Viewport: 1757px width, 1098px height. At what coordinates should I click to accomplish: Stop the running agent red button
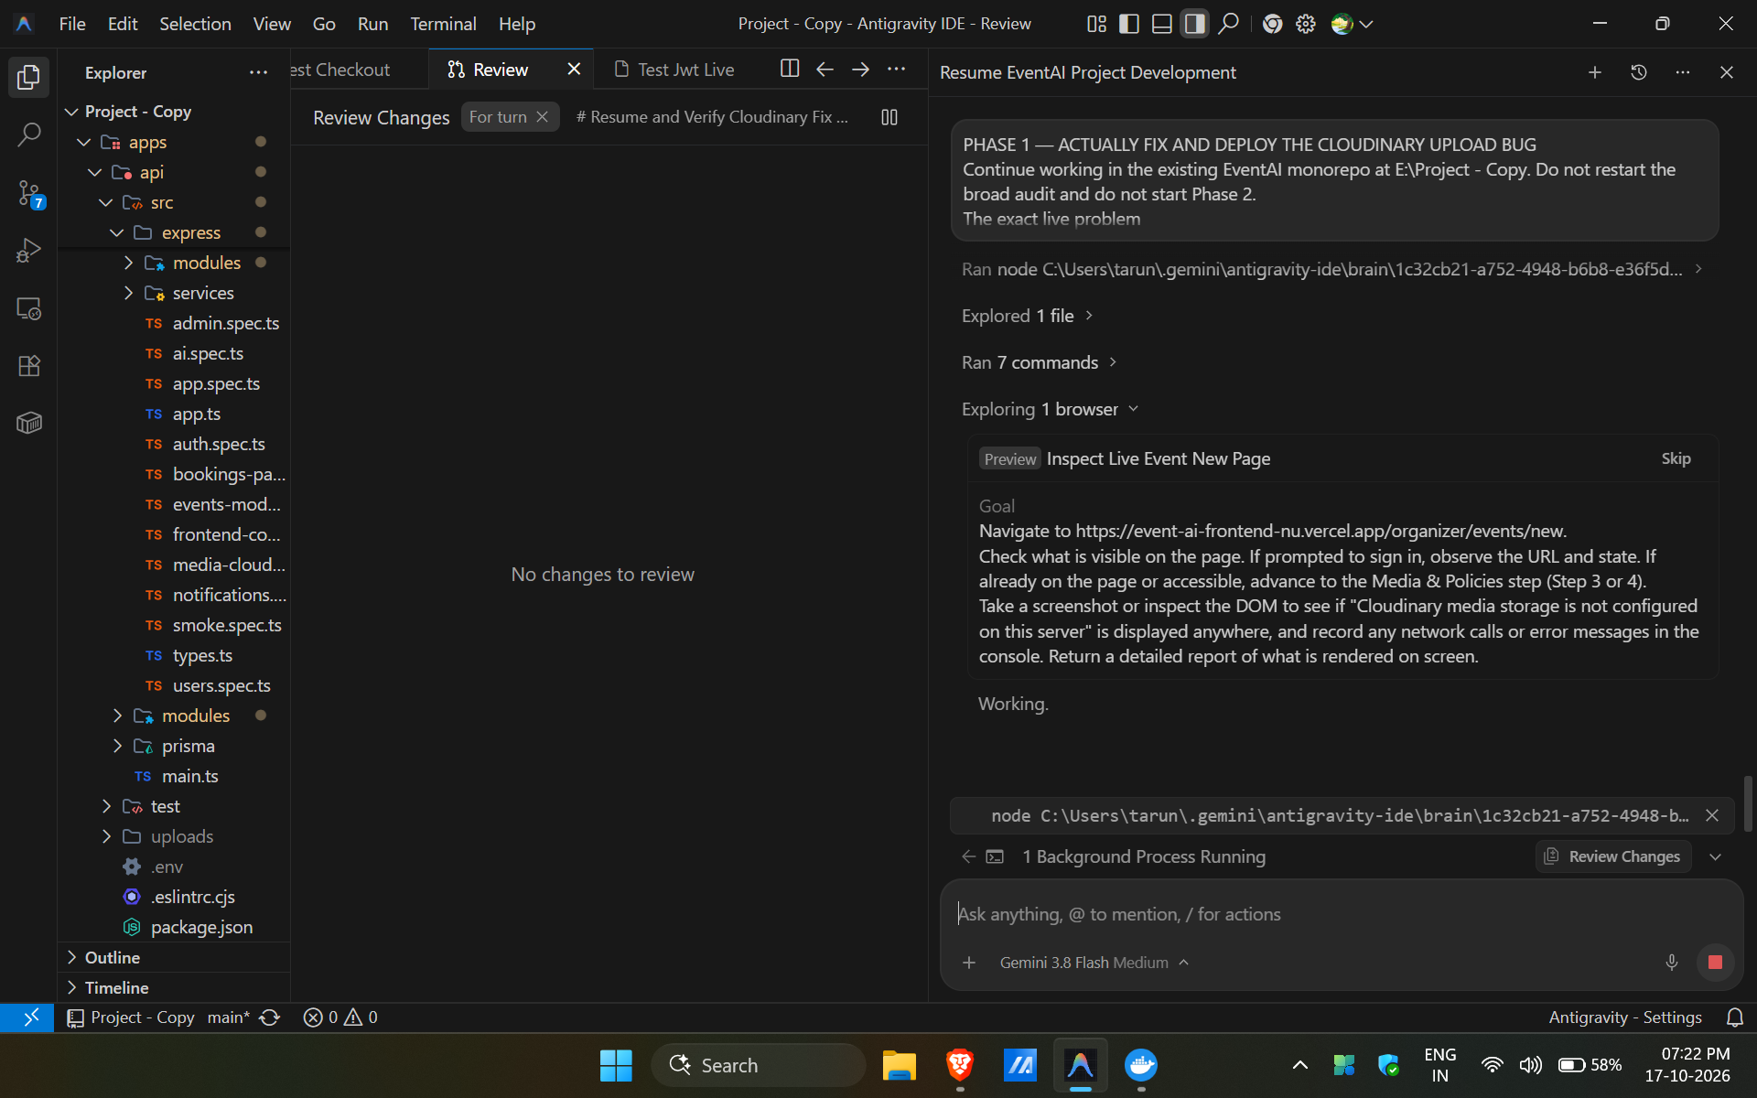pyautogui.click(x=1715, y=962)
